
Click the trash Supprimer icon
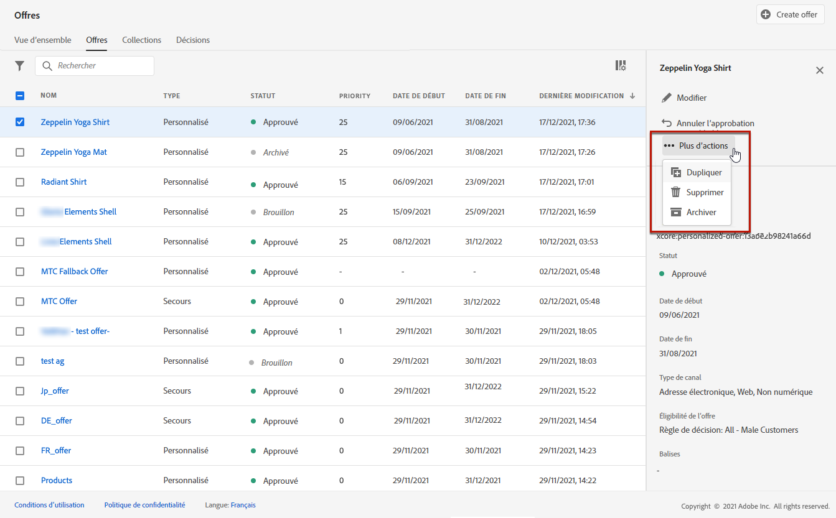point(676,192)
